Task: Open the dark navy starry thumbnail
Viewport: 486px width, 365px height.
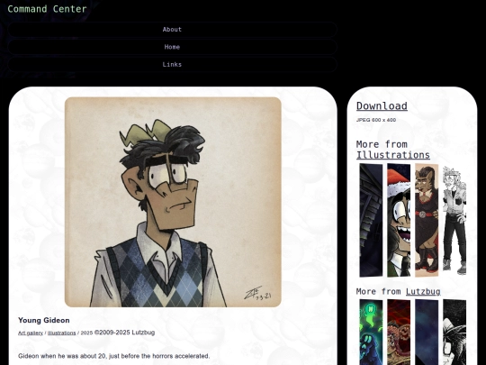Action: [427, 332]
